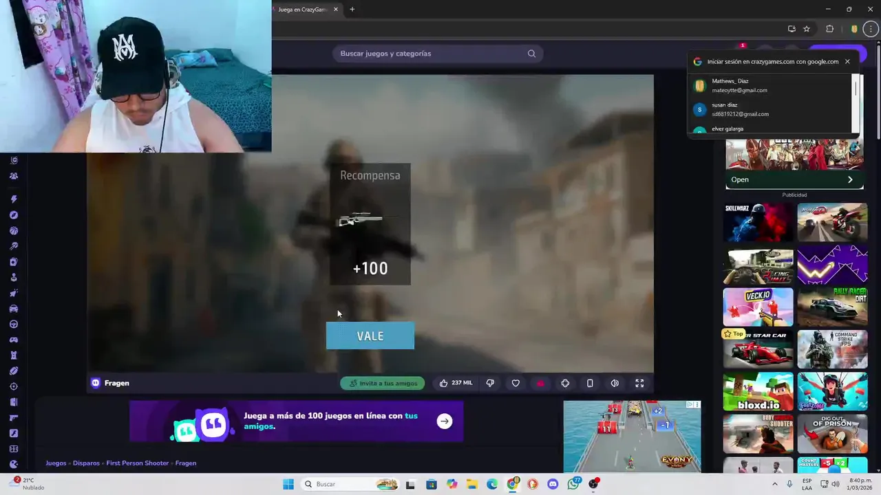The height and width of the screenshot is (495, 881).
Task: Toggle mobile view phone icon in game bar
Action: [x=590, y=383]
